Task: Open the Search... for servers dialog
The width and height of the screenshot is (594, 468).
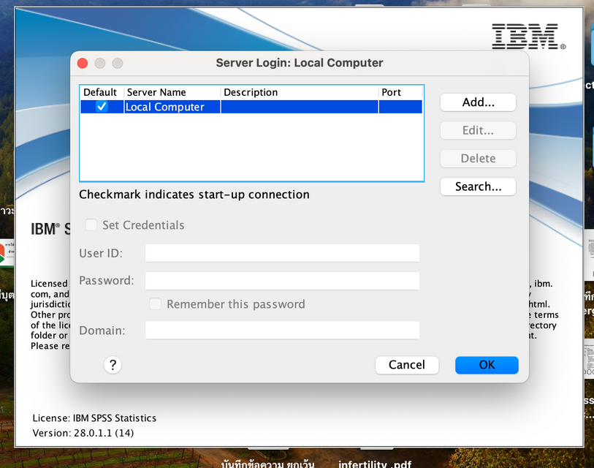Action: click(x=478, y=186)
